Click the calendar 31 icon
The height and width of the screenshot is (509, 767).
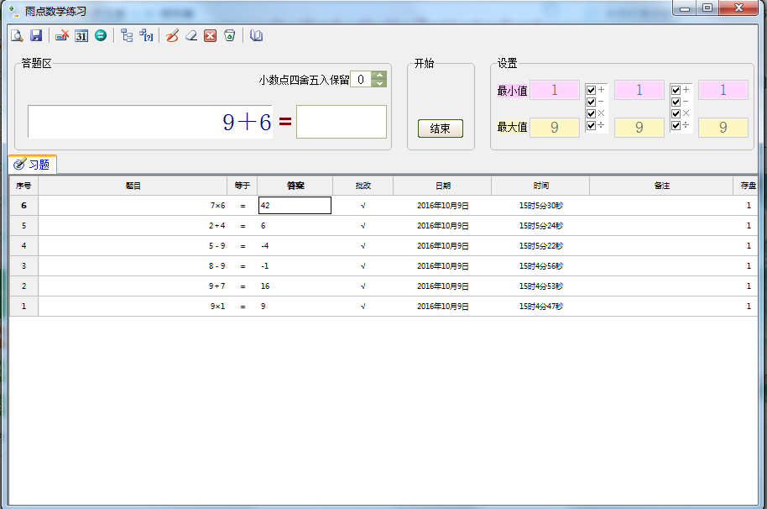pos(81,35)
